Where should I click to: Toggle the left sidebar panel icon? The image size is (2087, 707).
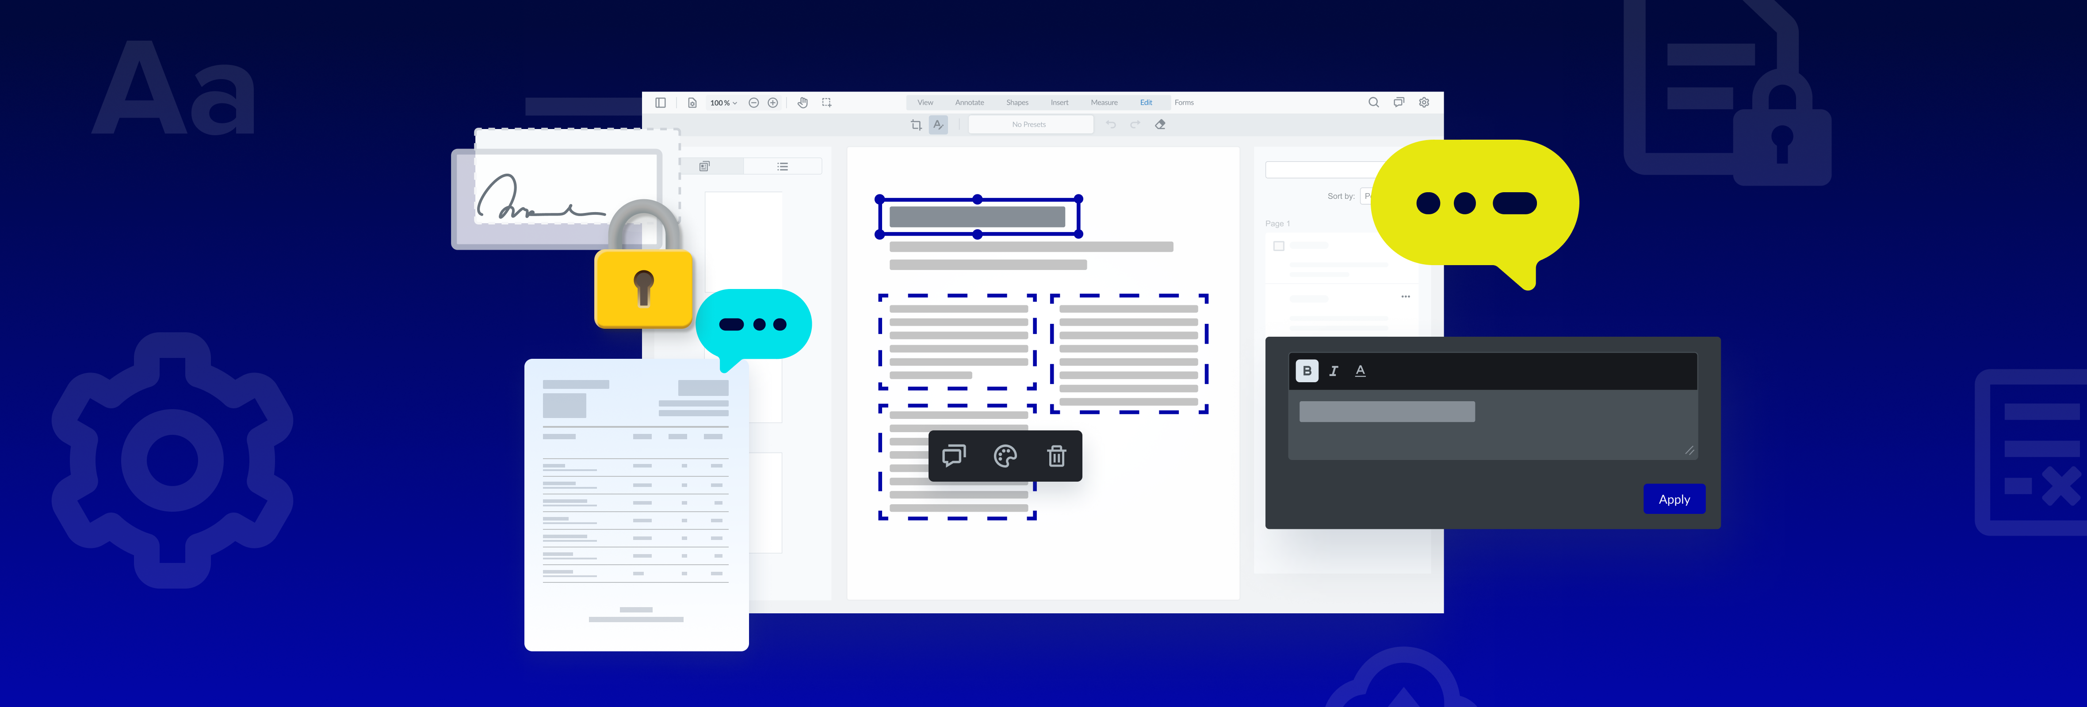point(660,103)
